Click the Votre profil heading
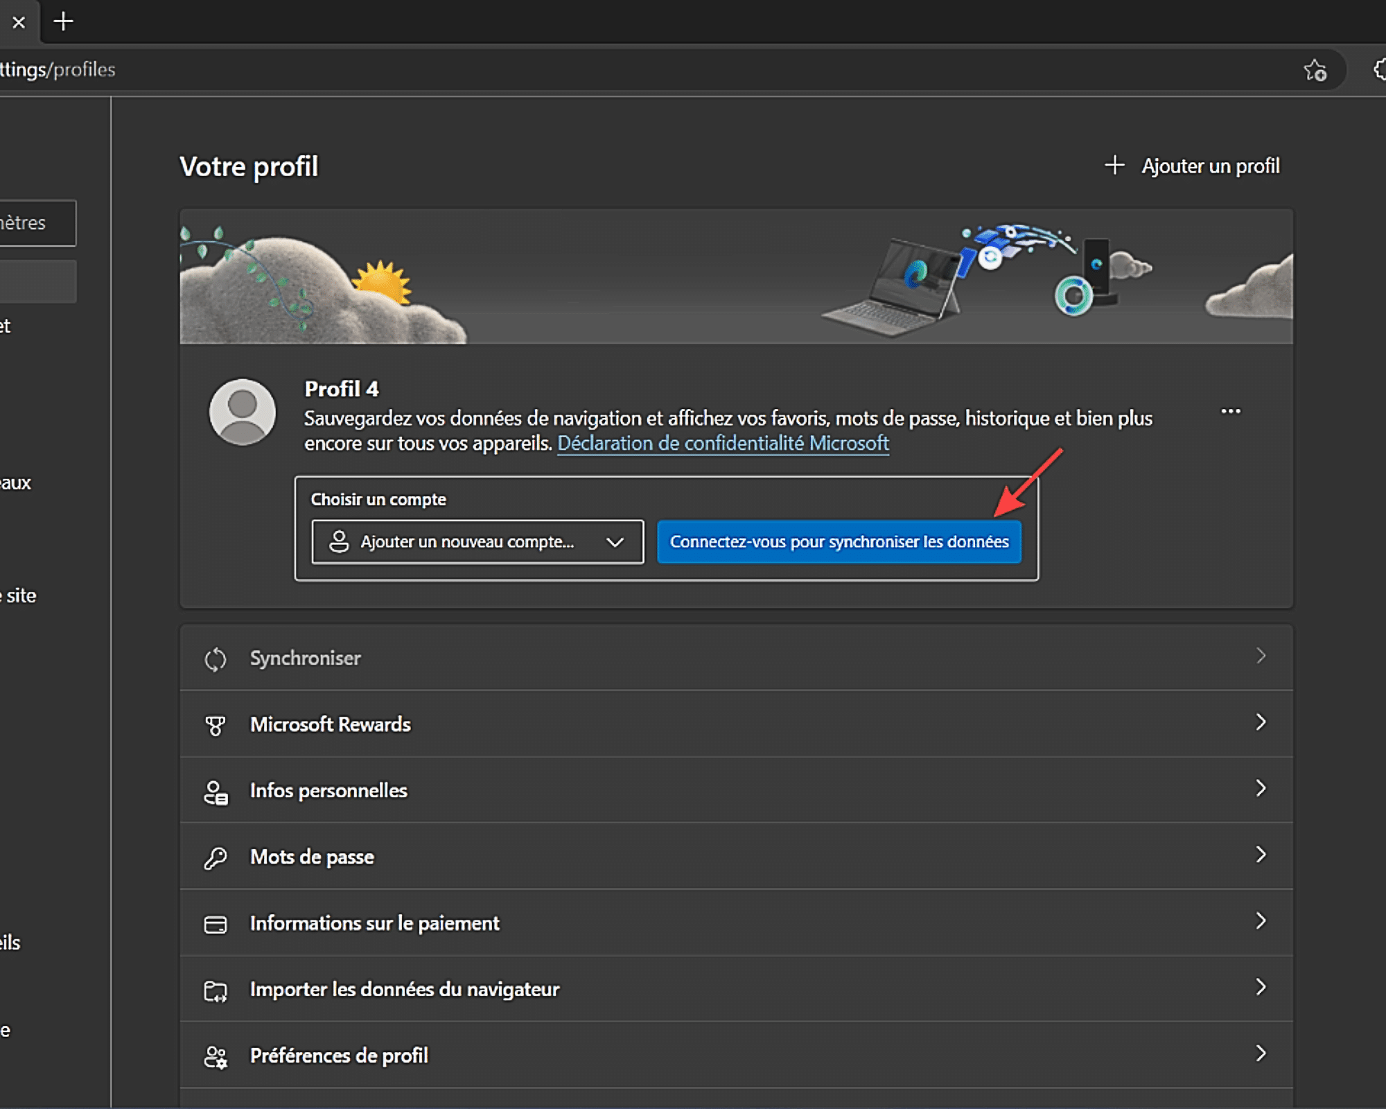 coord(249,167)
